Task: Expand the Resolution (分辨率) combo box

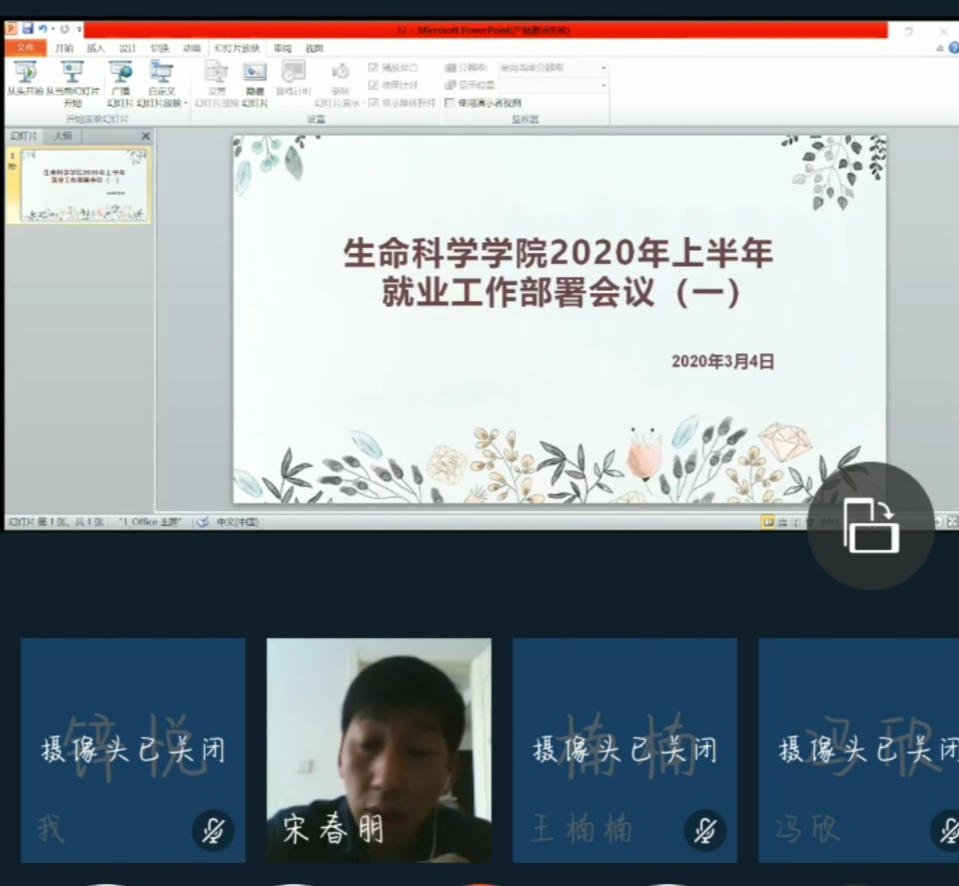Action: pyautogui.click(x=603, y=68)
